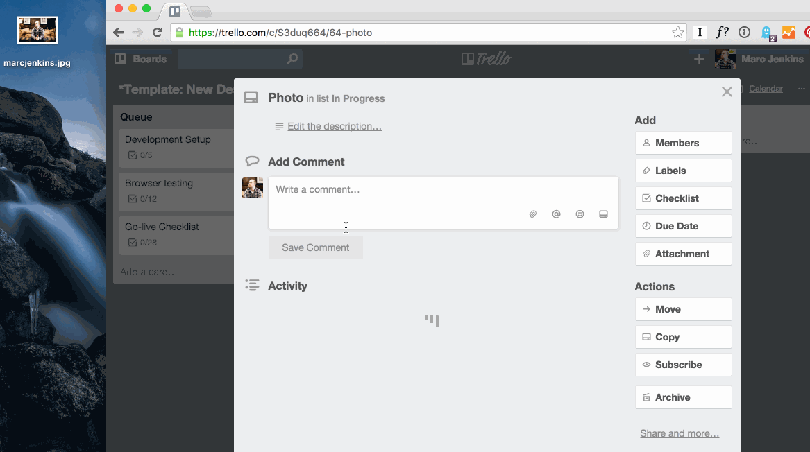The image size is (810, 452).
Task: Open the Boards menu
Action: tap(141, 59)
